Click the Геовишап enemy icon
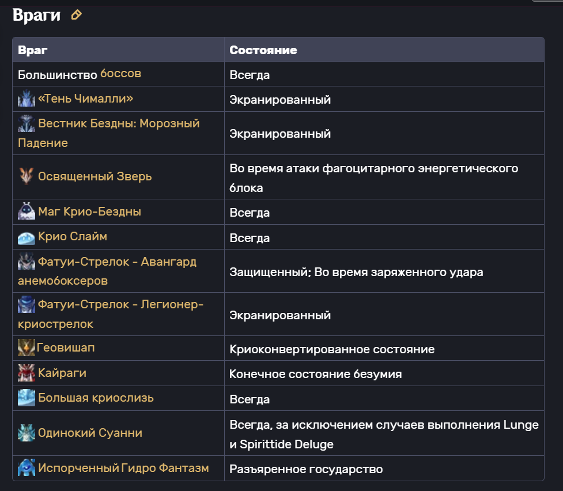This screenshot has width=563, height=491. pos(27,348)
